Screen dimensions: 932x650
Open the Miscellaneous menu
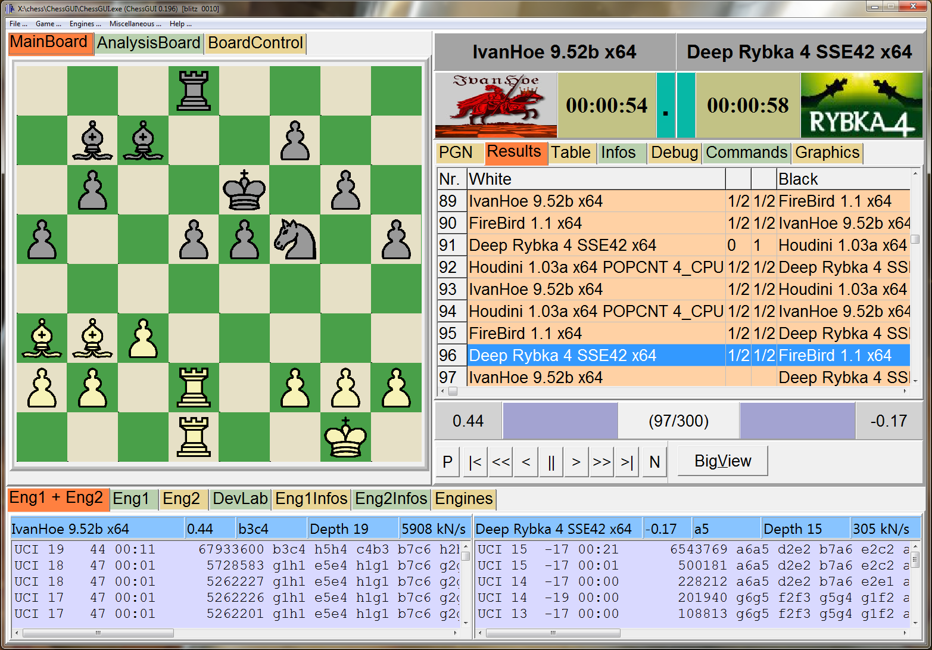135,24
